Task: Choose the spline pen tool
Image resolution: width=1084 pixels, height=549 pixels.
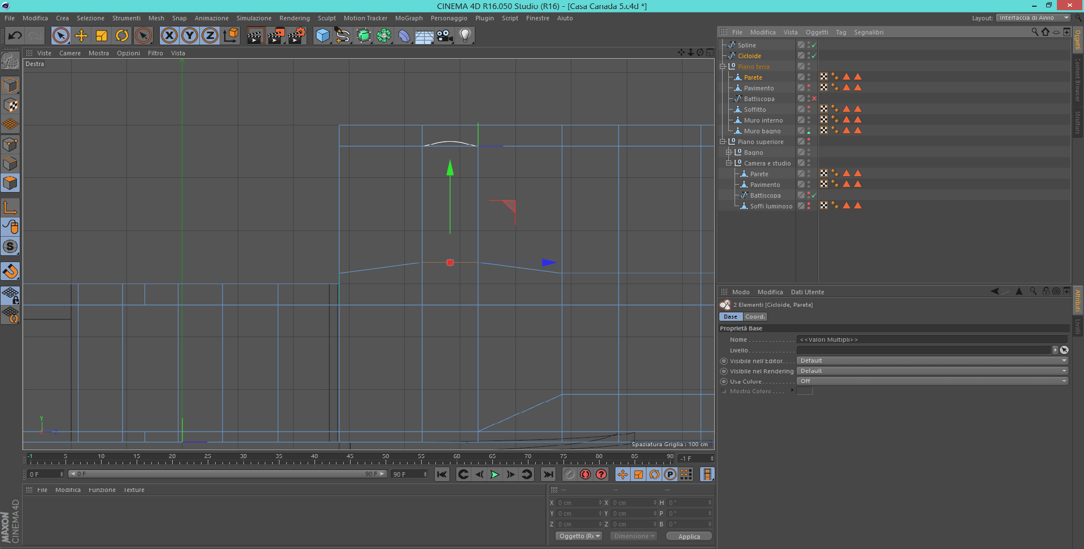Action: (x=343, y=36)
